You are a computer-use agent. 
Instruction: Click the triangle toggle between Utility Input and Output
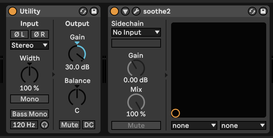click(x=53, y=74)
